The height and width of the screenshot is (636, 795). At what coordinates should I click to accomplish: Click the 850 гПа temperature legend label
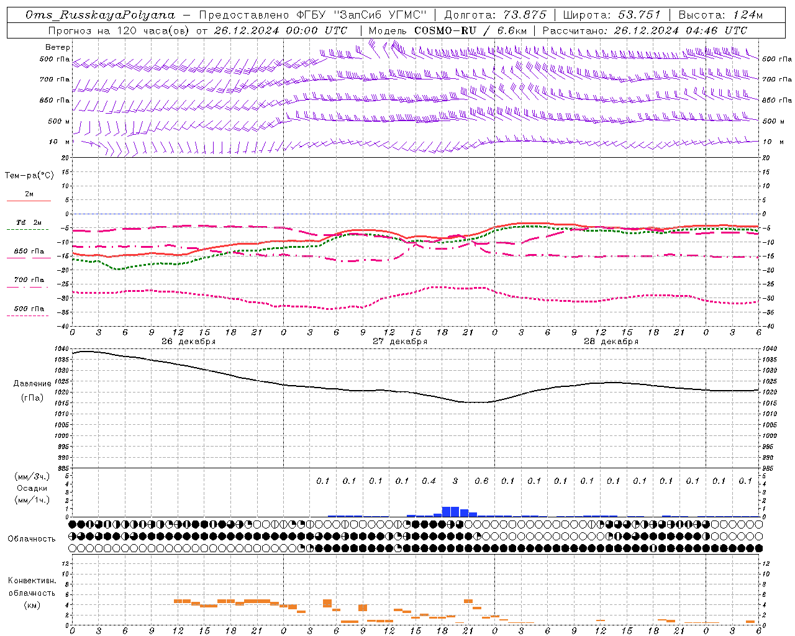click(29, 252)
